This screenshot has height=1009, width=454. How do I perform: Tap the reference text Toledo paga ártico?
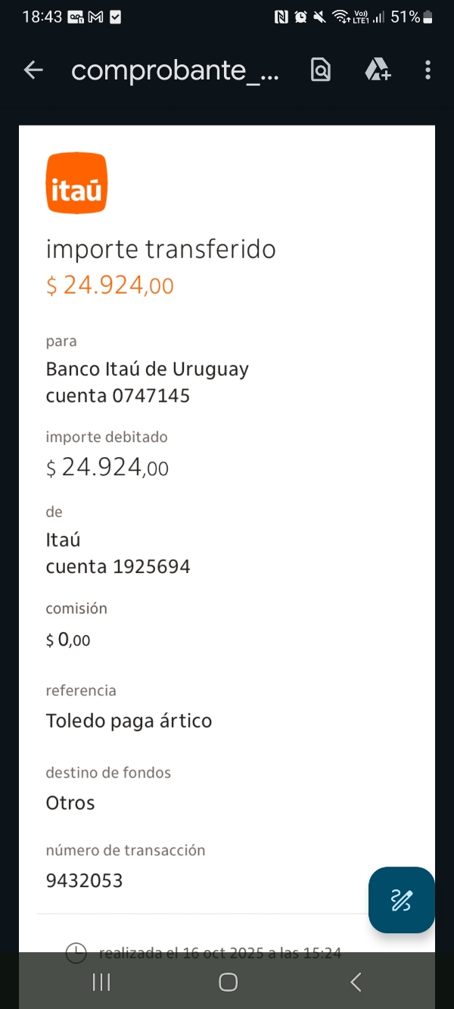129,721
